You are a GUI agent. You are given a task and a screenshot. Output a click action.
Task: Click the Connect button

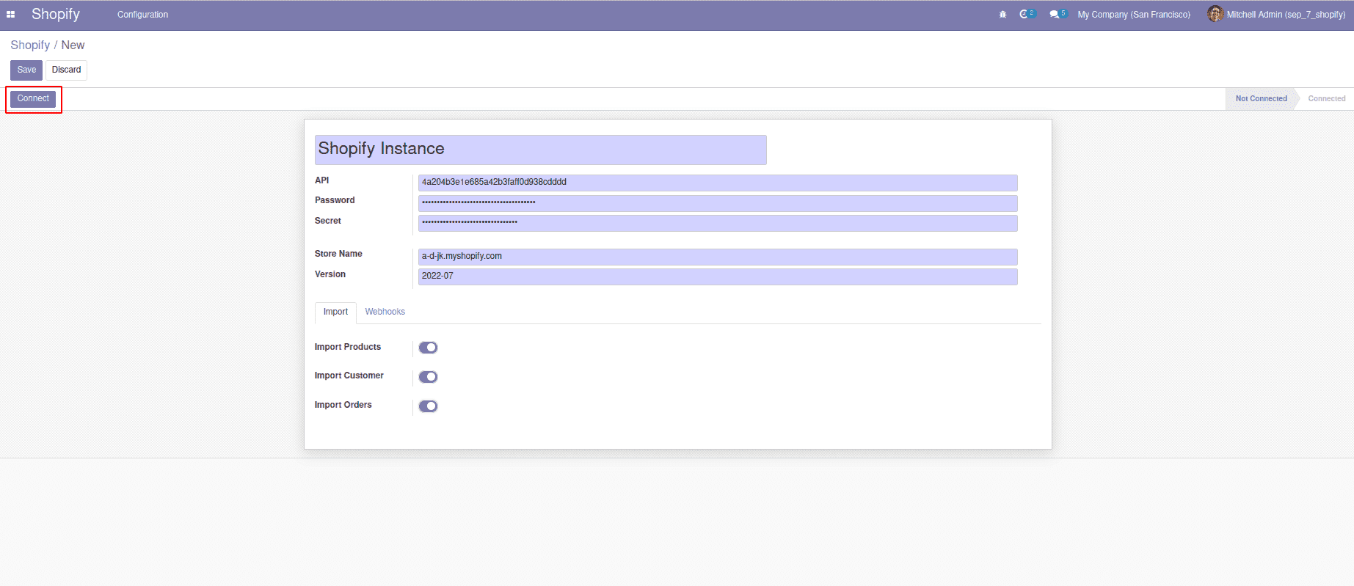[33, 98]
